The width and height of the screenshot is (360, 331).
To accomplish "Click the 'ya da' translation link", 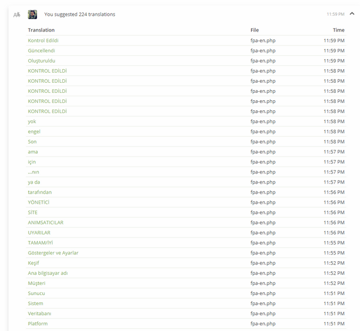I will pyautogui.click(x=34, y=182).
